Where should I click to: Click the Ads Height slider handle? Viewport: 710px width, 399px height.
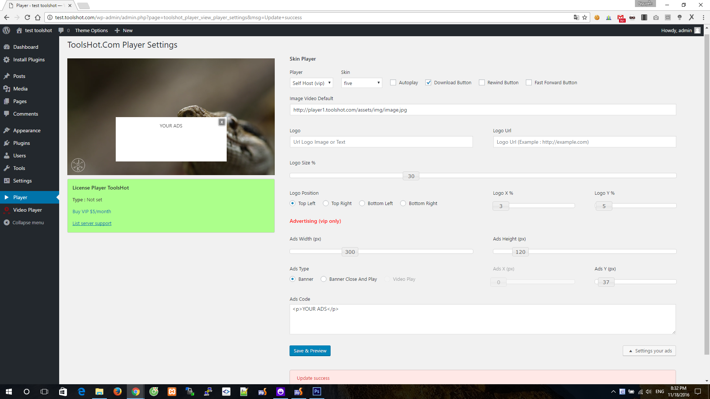[520, 252]
